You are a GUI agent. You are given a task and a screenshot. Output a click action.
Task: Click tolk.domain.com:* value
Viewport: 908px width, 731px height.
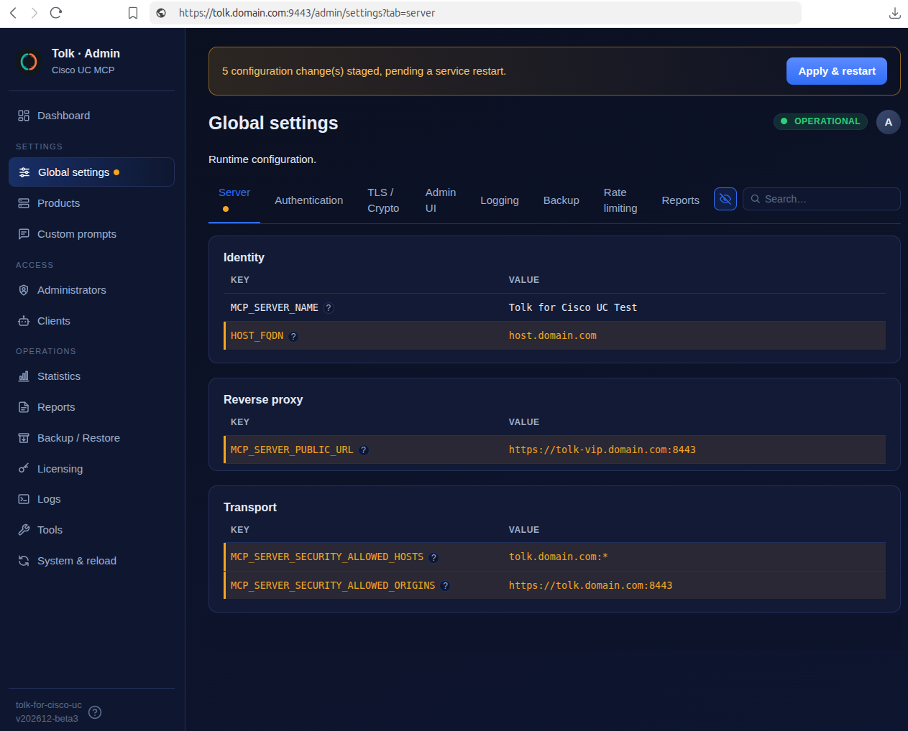[x=559, y=557]
